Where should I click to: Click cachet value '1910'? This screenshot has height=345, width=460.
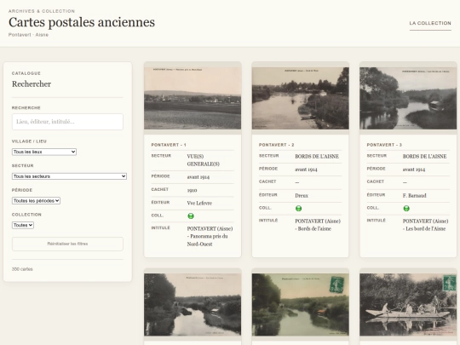click(x=193, y=190)
